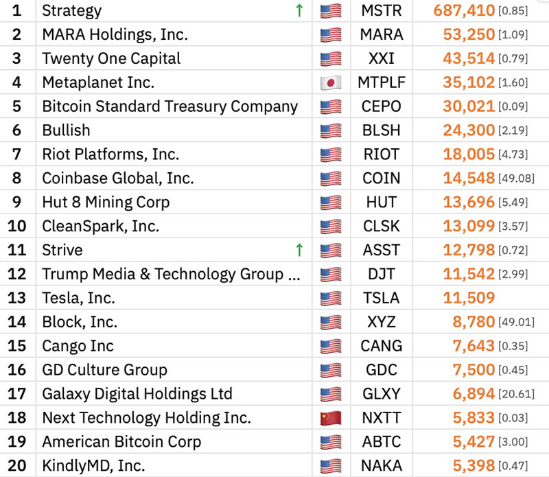Click the RIOT ticker symbol
Viewport: 549px width, 477px height.
tap(381, 154)
